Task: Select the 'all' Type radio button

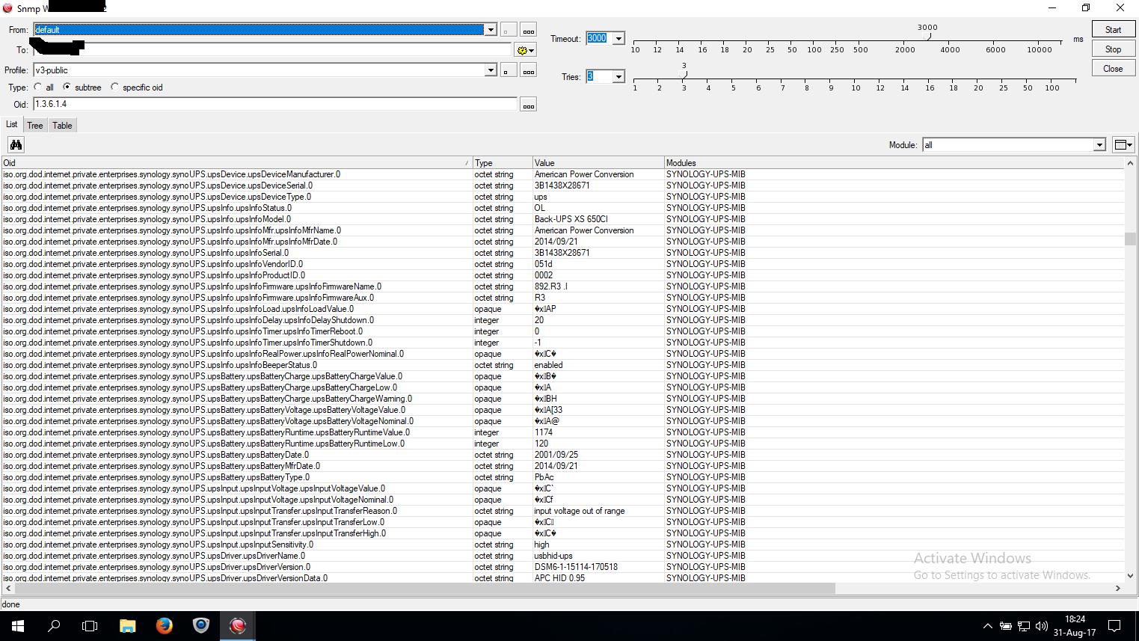Action: (38, 87)
